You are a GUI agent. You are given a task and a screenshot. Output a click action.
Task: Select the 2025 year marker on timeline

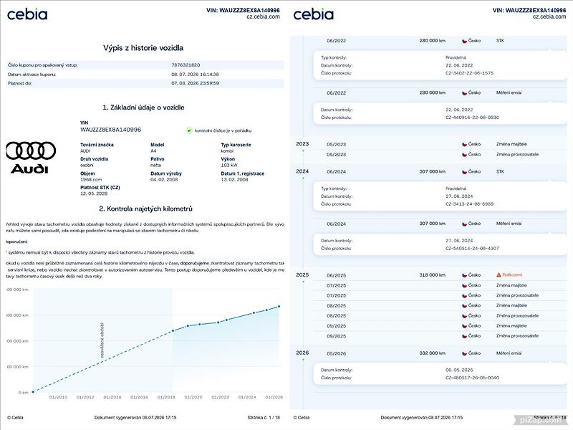click(302, 275)
